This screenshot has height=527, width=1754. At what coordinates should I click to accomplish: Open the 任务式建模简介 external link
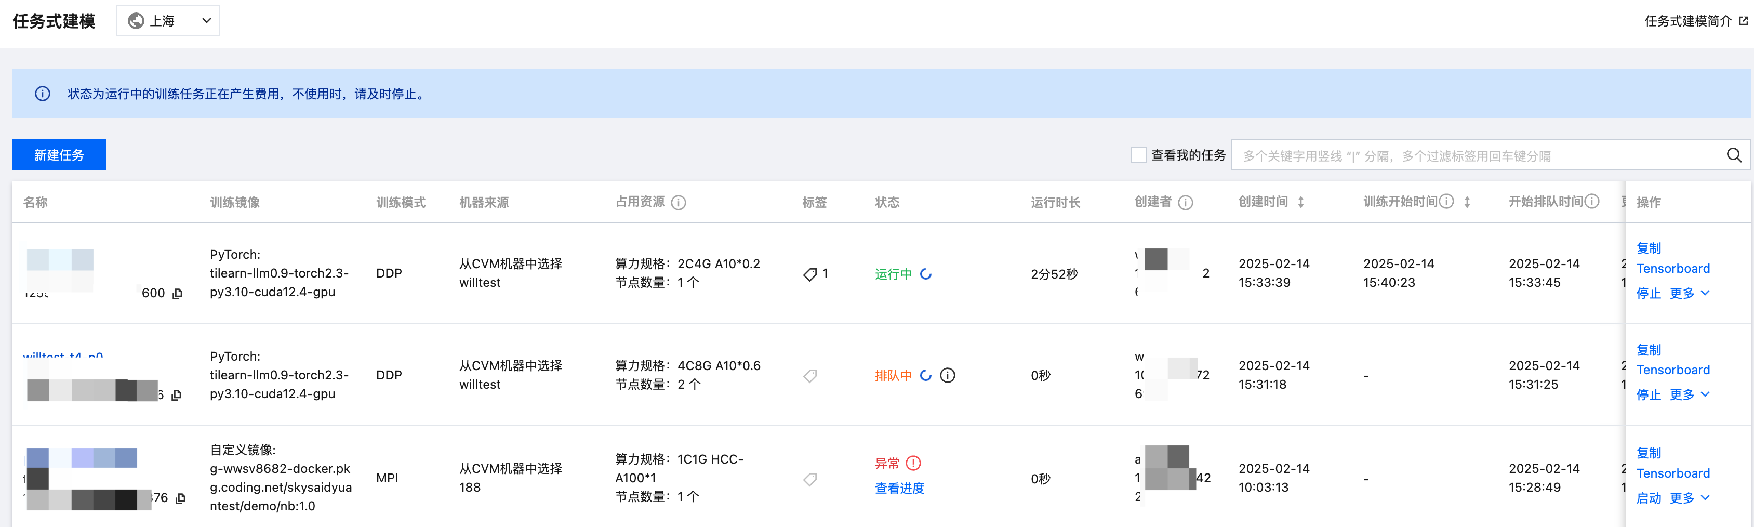pyautogui.click(x=1695, y=21)
